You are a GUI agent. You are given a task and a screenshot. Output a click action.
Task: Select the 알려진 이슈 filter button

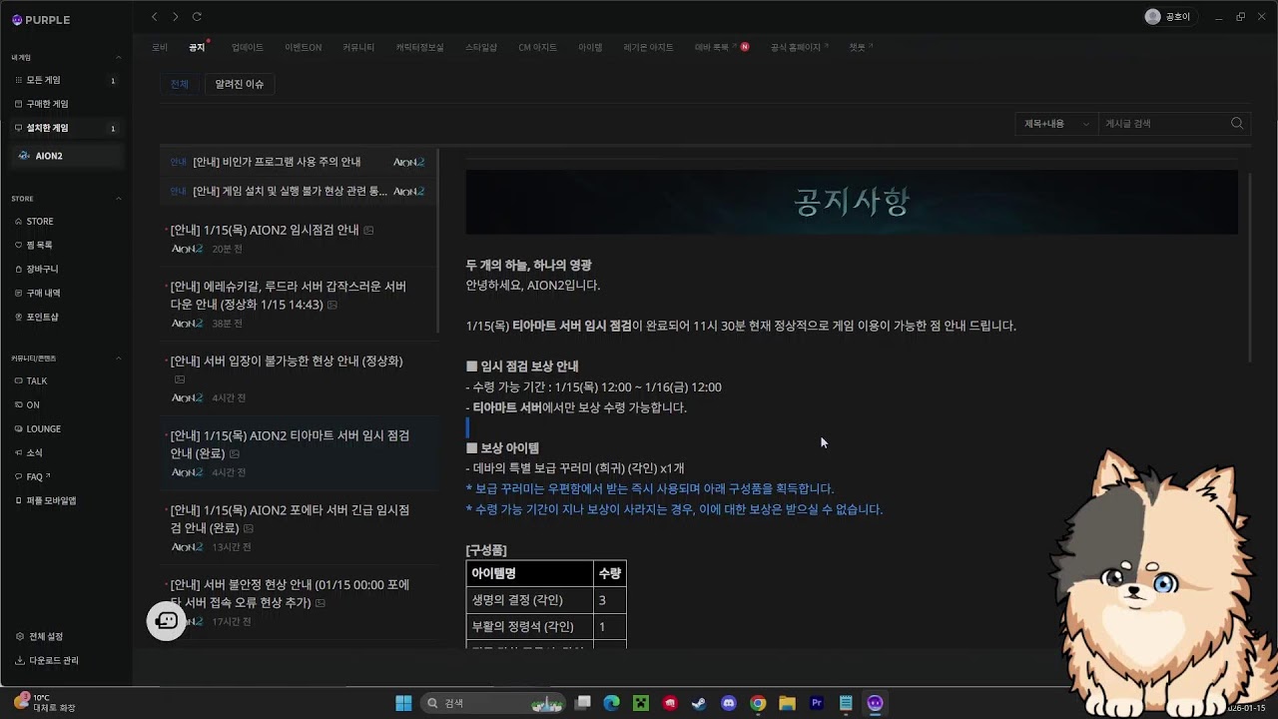240,85
